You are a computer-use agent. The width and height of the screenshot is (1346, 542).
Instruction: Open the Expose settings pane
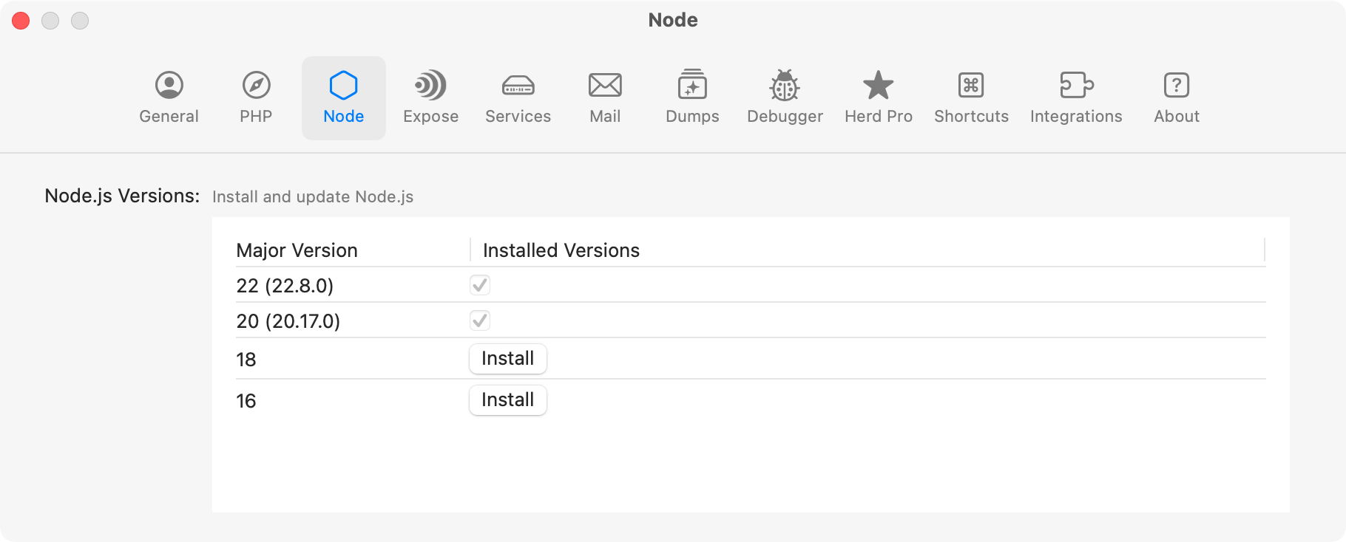point(430,97)
